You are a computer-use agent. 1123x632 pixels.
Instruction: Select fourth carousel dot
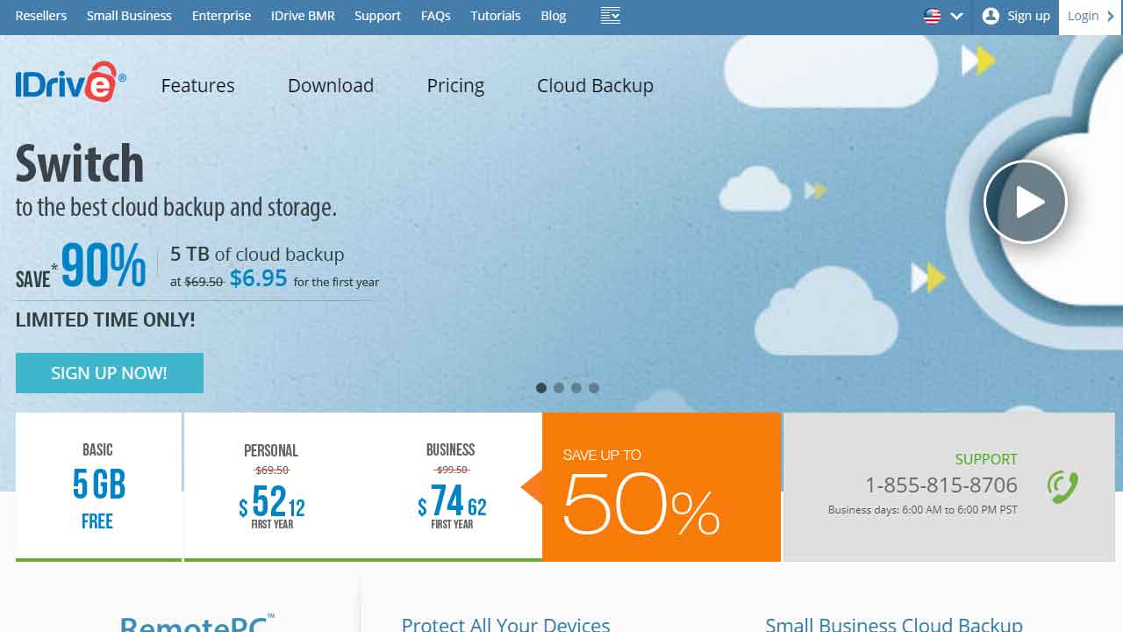tap(594, 388)
